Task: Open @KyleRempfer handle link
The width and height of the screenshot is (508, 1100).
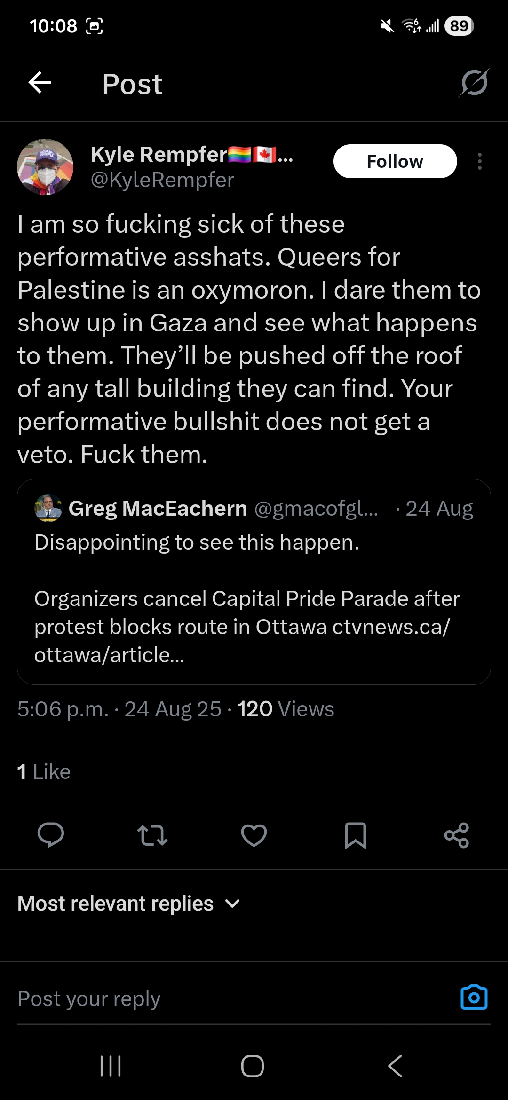Action: point(162,180)
